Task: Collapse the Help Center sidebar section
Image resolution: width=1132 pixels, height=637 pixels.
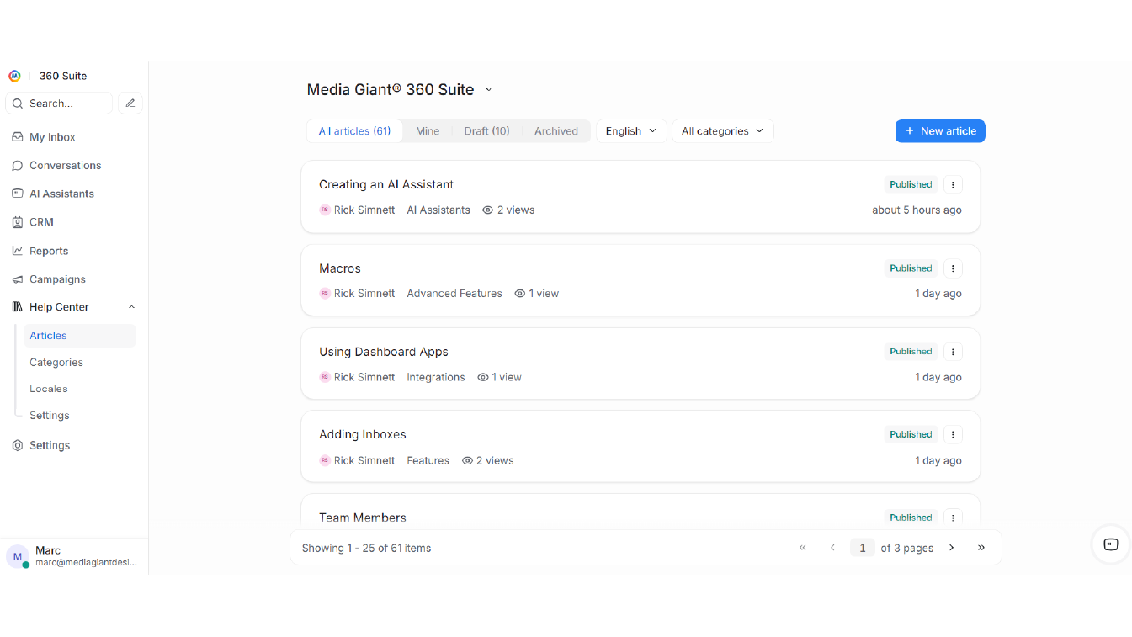Action: 131,307
